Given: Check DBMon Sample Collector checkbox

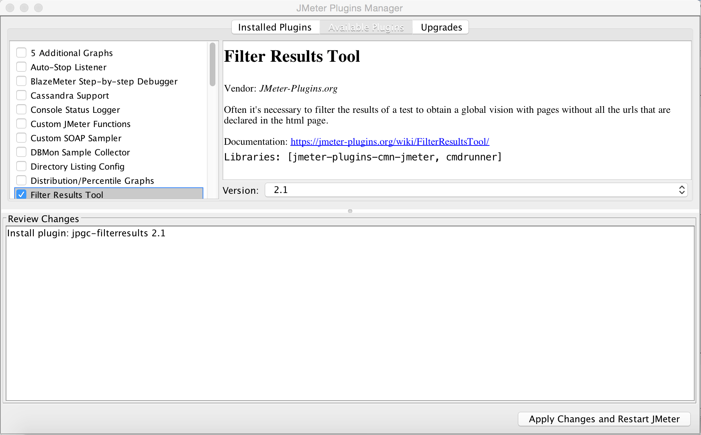Looking at the screenshot, I should [21, 152].
